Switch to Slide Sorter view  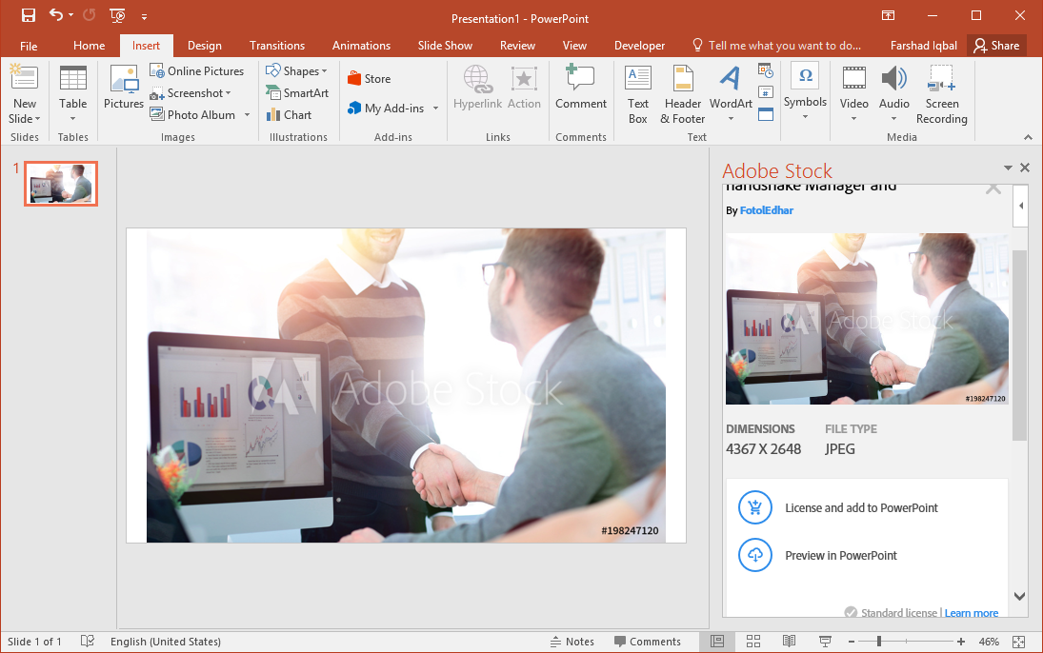point(753,642)
